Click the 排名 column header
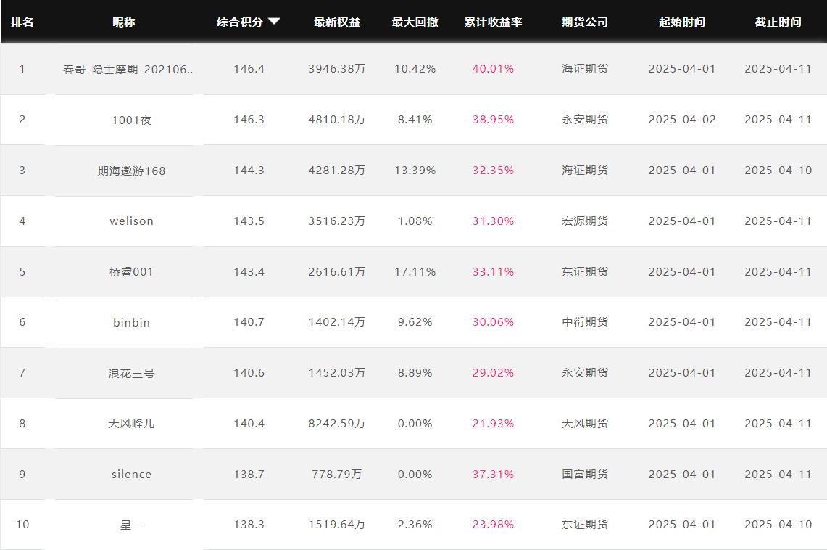The width and height of the screenshot is (827, 550). point(22,22)
